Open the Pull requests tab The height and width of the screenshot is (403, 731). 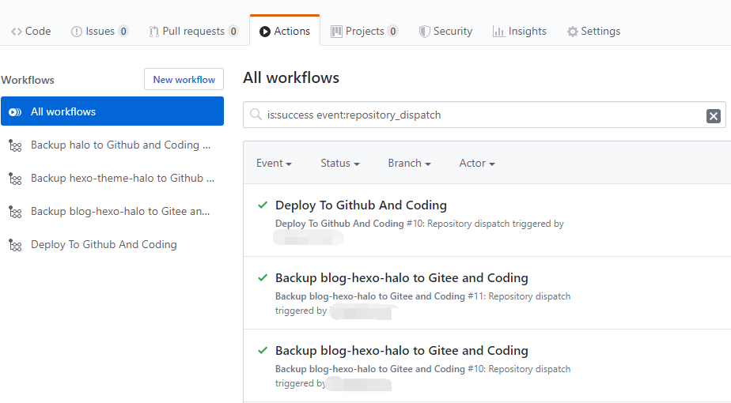(x=193, y=32)
